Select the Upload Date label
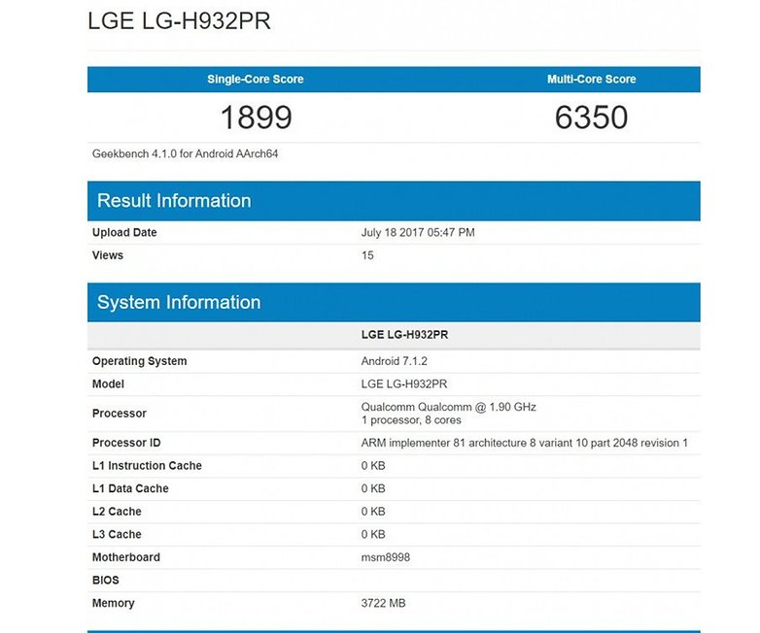 [x=124, y=232]
